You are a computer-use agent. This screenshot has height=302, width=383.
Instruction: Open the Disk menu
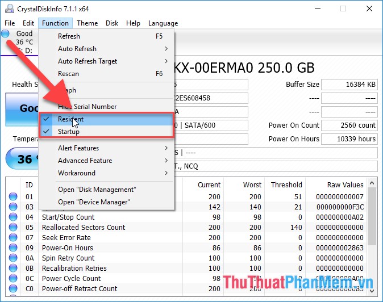[x=112, y=23]
